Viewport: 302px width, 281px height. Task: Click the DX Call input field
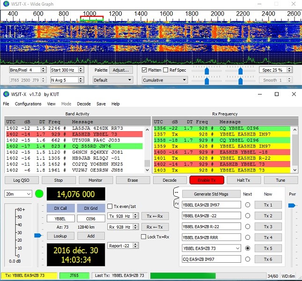(61, 219)
